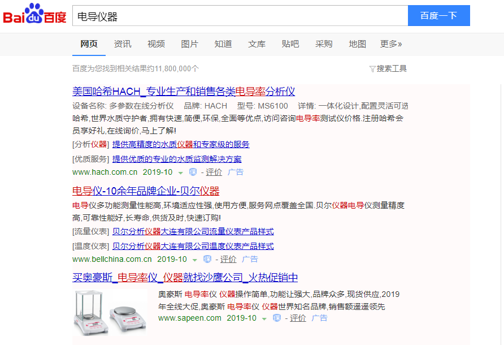504x345 pixels.
Task: Open the 买奥豪斯_电导率仪 result title
Action: point(185,278)
